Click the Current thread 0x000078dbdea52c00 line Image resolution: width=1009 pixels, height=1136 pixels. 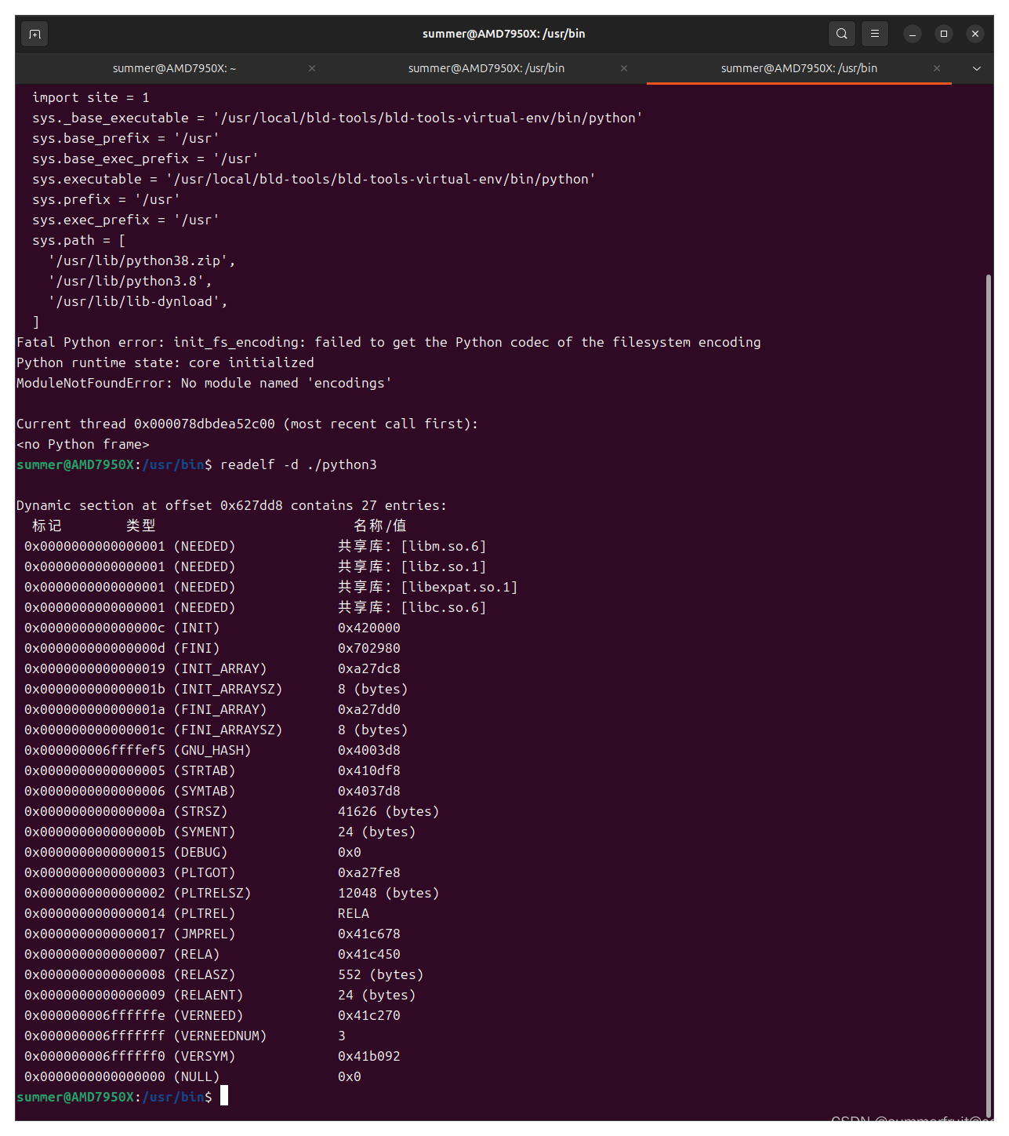coord(247,424)
